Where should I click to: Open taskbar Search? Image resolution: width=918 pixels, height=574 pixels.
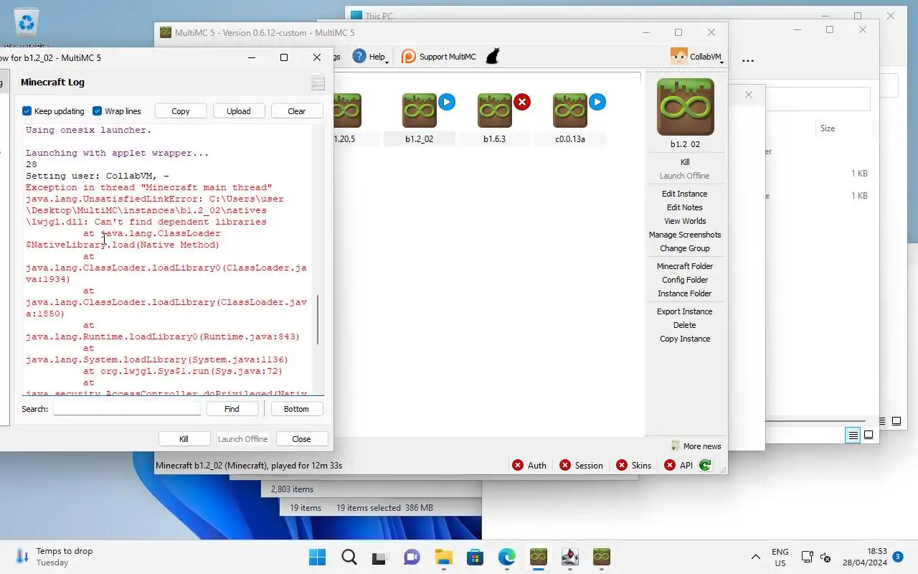[x=349, y=557]
